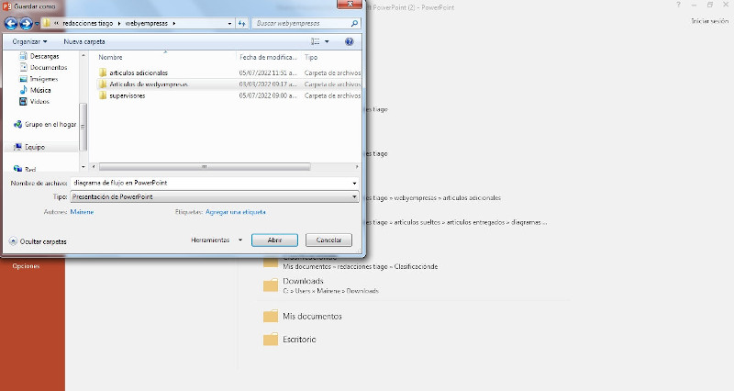Viewport: 734px width, 391px height.
Task: Click path 'Mis documentos » redacciones tiago » Clasificaciónde'
Action: click(x=361, y=266)
